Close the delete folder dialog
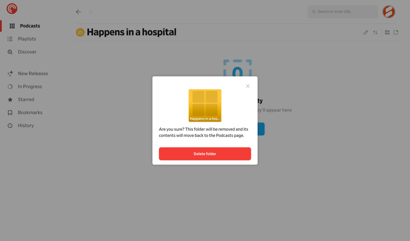Screen dimensions: 410x241 click(x=248, y=86)
